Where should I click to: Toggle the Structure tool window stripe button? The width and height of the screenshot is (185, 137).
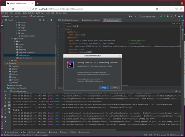[2, 125]
